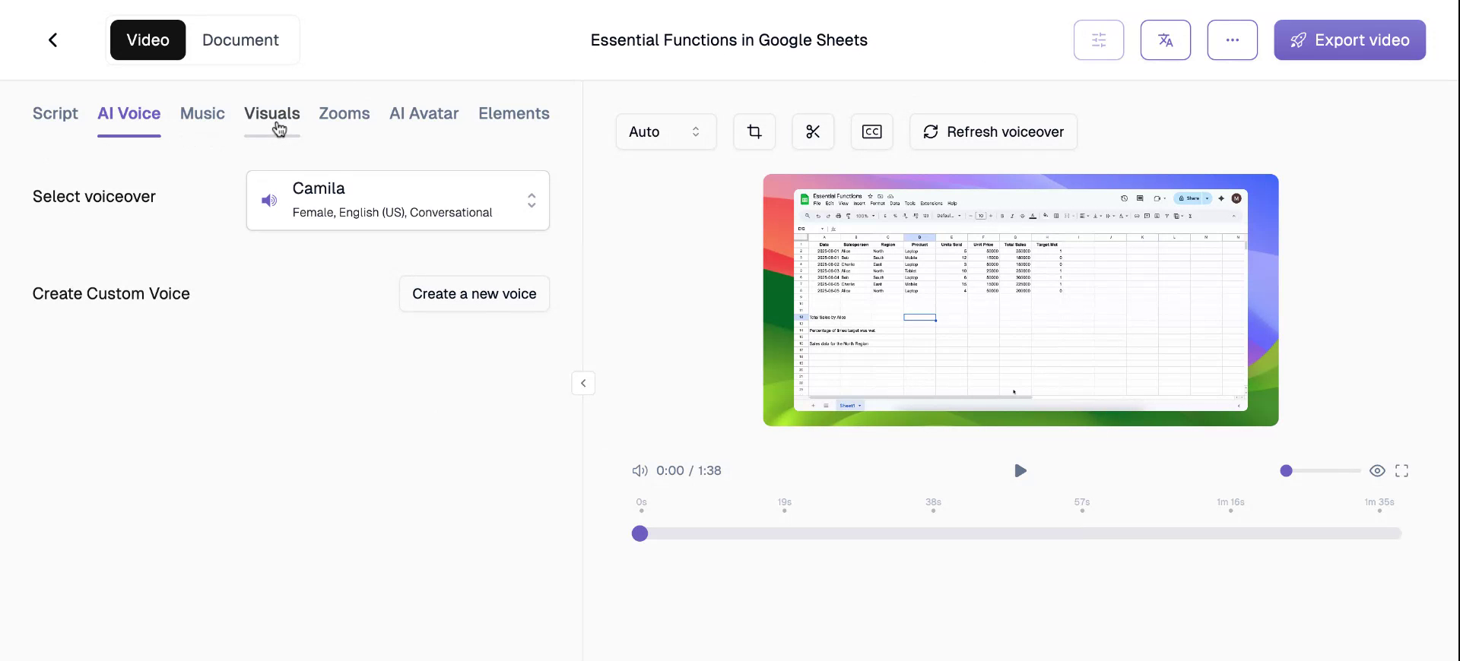Image resolution: width=1460 pixels, height=661 pixels.
Task: Click the scissors trim icon
Action: point(812,132)
